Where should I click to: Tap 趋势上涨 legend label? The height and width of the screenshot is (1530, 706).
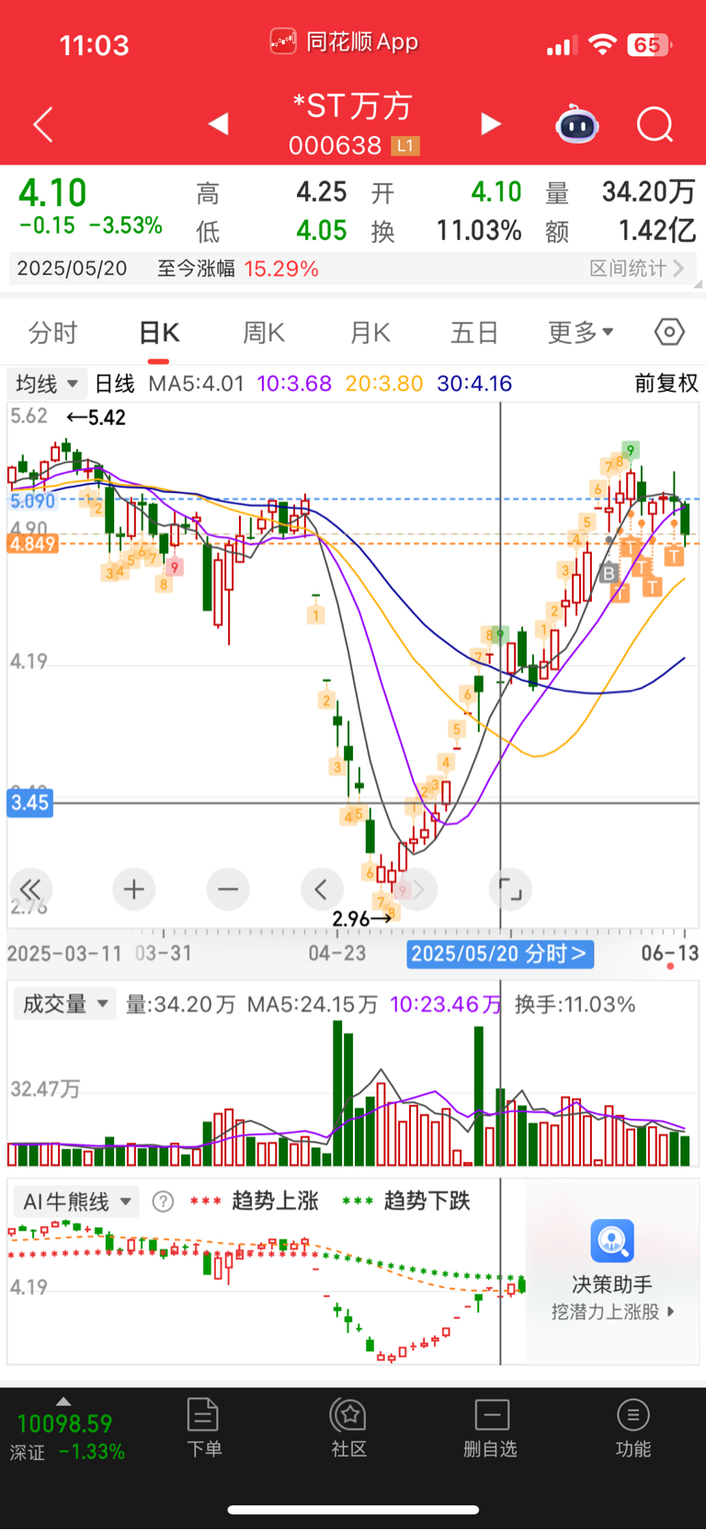tap(275, 1201)
